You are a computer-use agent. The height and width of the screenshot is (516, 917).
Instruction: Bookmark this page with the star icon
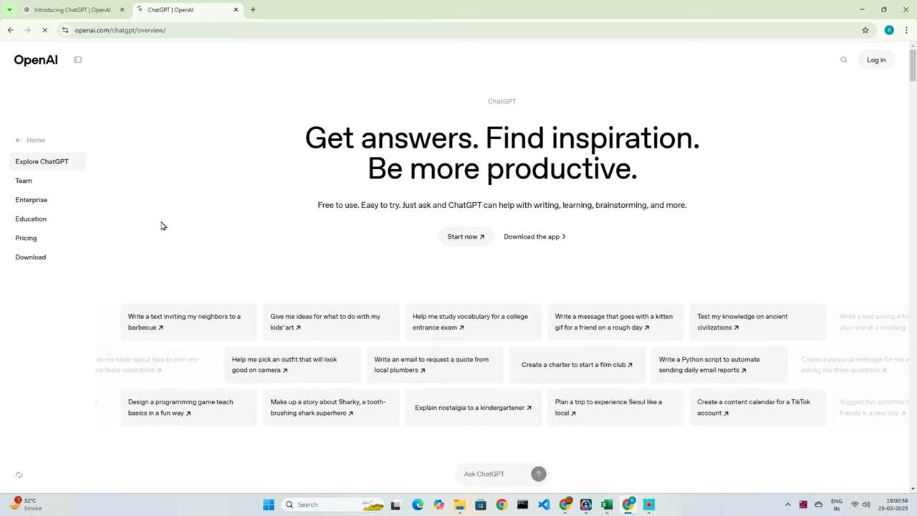coord(865,30)
